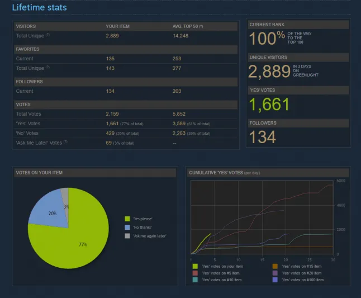The height and width of the screenshot is (298, 361).
Task: Click the blue 'No thanks' legend swatch
Action: pyautogui.click(x=127, y=228)
